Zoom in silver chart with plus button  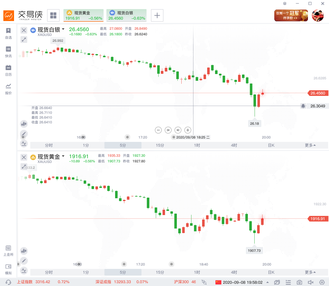(x=188, y=130)
